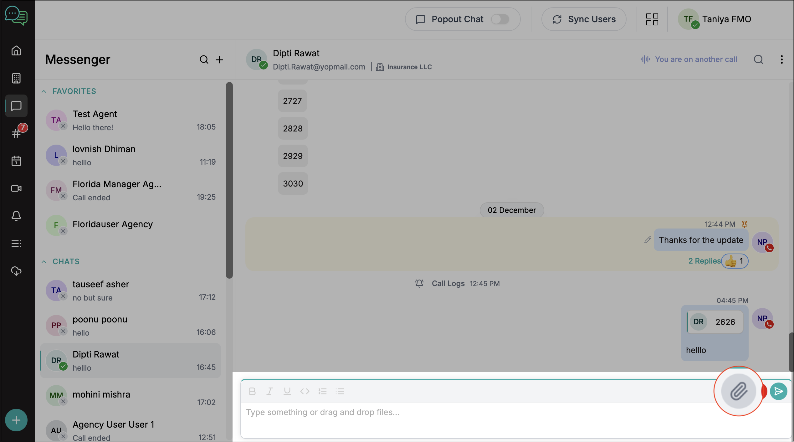Click the Sync Users button
The width and height of the screenshot is (794, 442).
tap(584, 19)
